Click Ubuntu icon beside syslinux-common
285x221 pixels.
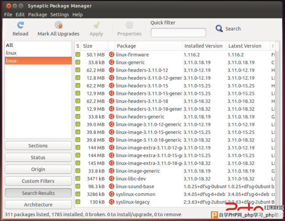111,194
